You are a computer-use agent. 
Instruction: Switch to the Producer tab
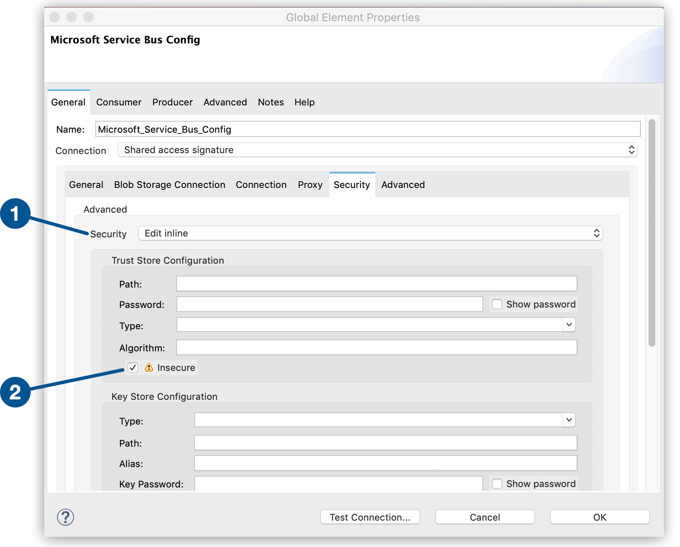172,102
